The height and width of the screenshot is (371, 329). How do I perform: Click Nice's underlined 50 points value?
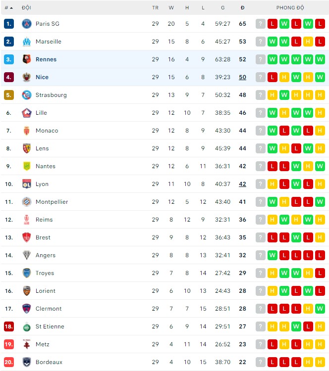(242, 77)
